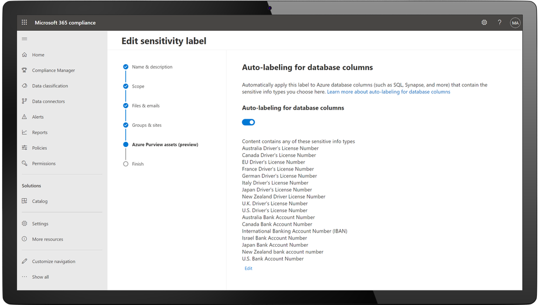Click the Customize navigation pencil icon
Image resolution: width=539 pixels, height=305 pixels.
[24, 261]
